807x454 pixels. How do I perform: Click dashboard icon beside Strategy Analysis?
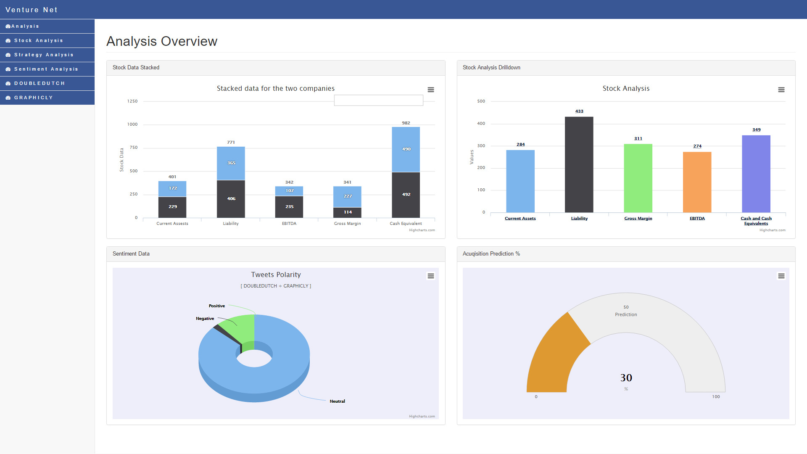coord(8,55)
